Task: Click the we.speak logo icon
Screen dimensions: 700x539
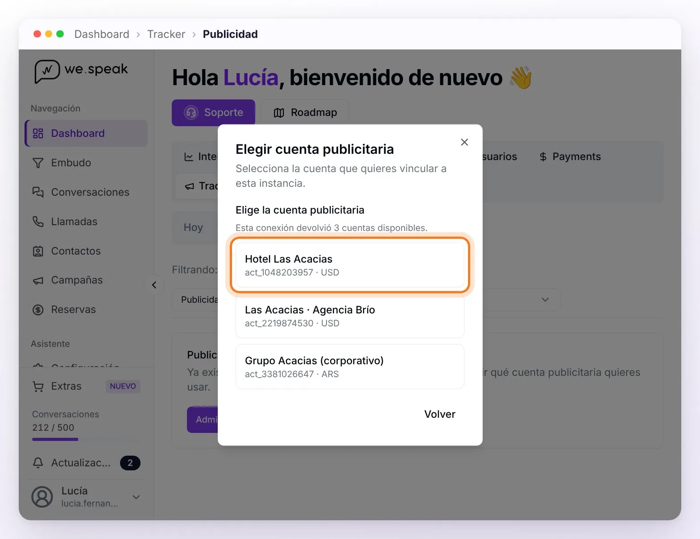Action: (47, 71)
